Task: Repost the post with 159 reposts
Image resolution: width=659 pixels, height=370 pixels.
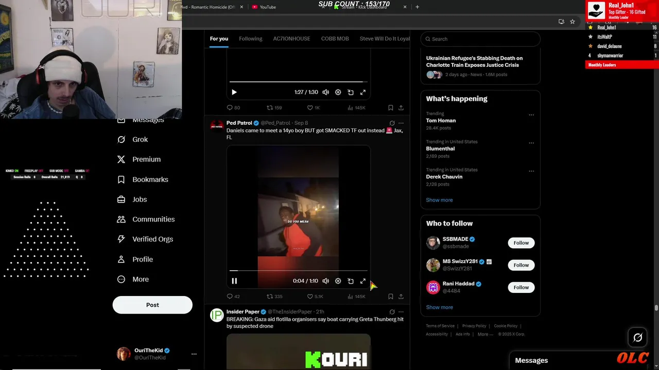Action: [274, 107]
